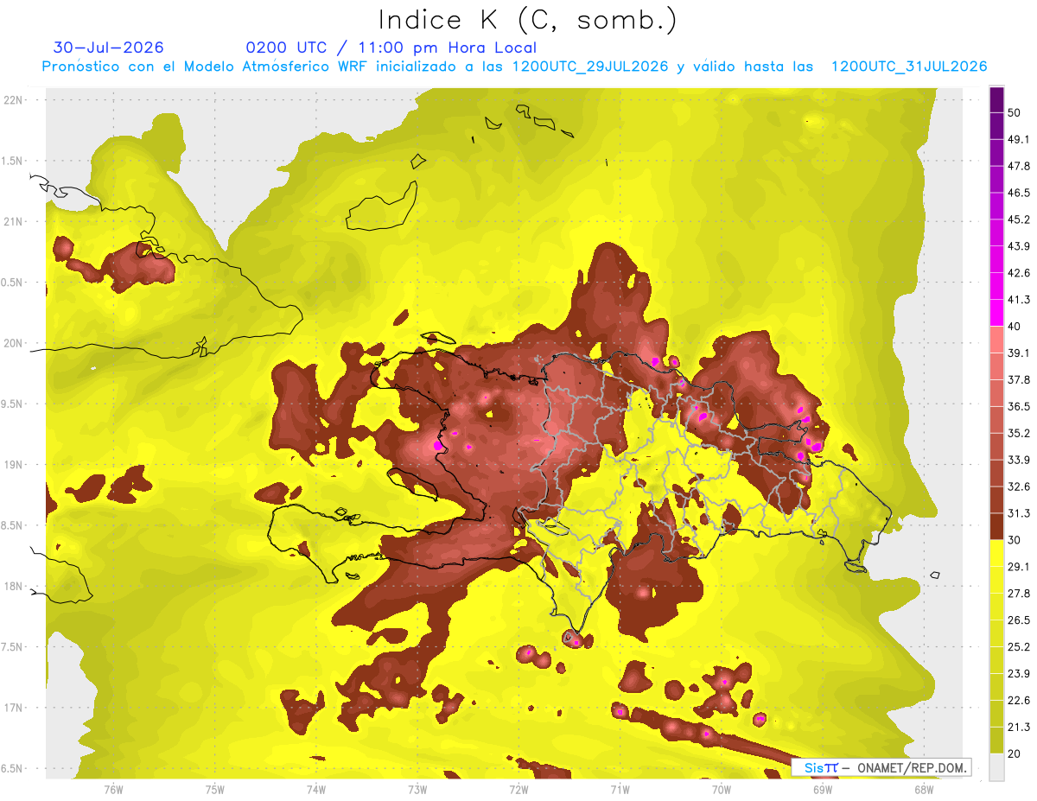Click the color scale label "25.2"
This screenshot has height=801, width=1037.
[x=1019, y=647]
